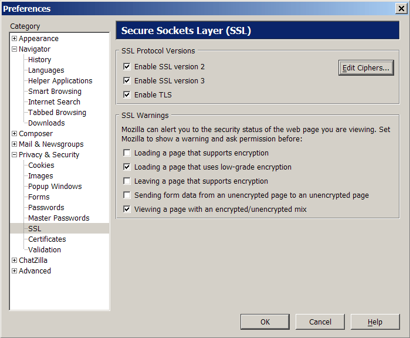Open the Edit Ciphers dialog
Screen dimensions: 410x338
pos(366,67)
